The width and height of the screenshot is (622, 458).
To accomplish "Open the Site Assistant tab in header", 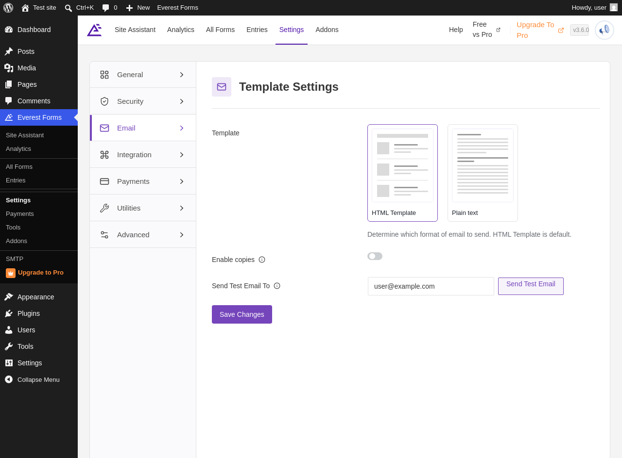I will pos(135,30).
